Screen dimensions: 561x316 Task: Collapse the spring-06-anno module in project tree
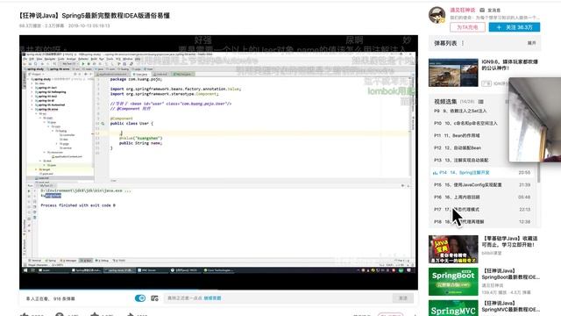[32, 109]
